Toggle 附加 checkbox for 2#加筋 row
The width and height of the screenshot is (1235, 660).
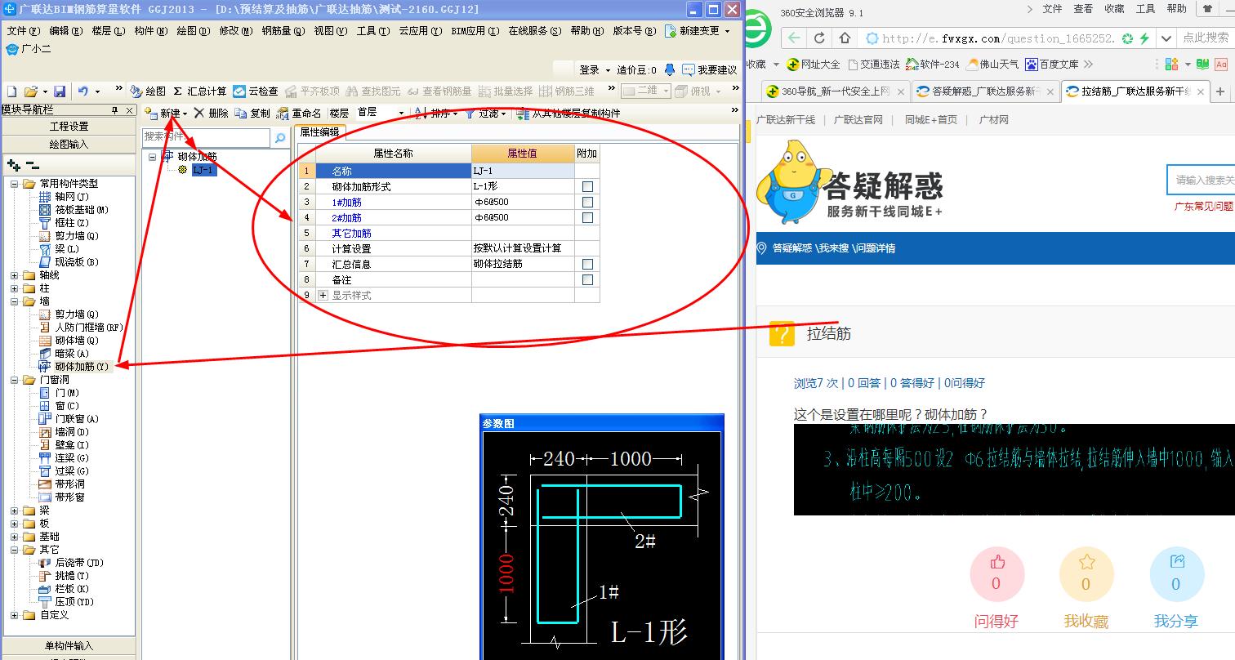point(587,218)
